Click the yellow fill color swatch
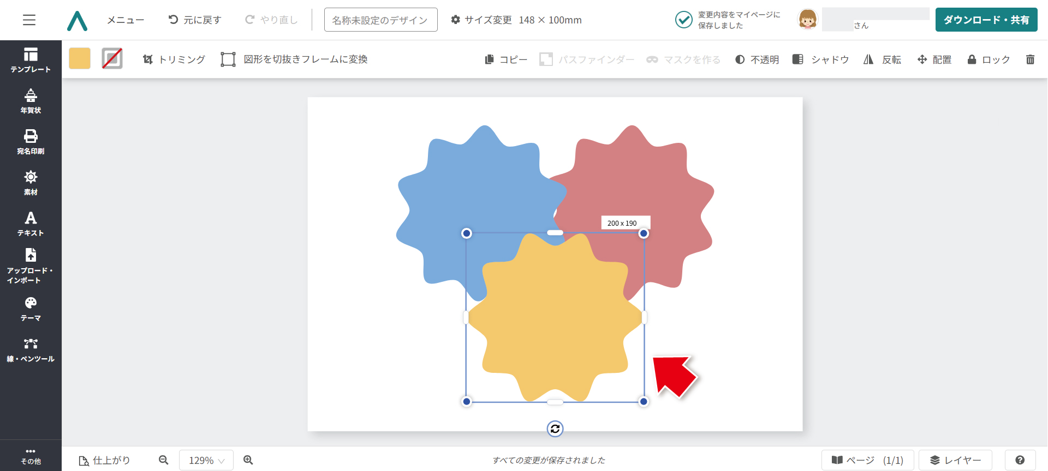The image size is (1048, 471). click(x=80, y=58)
